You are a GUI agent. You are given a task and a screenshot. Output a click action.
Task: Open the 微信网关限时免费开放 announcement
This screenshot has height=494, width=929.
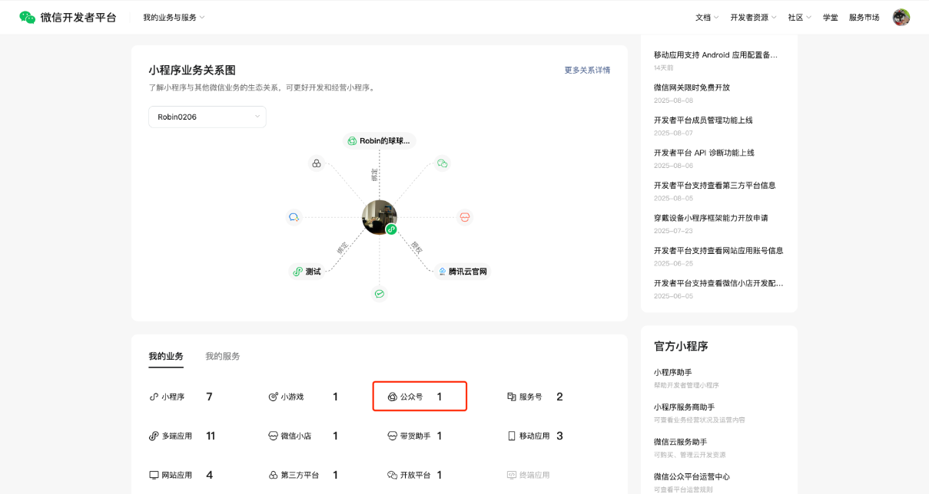(692, 87)
